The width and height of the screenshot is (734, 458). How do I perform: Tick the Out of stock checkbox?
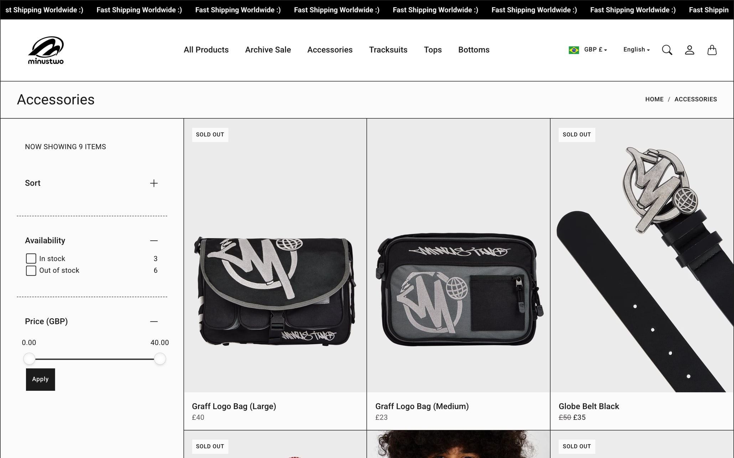(31, 271)
